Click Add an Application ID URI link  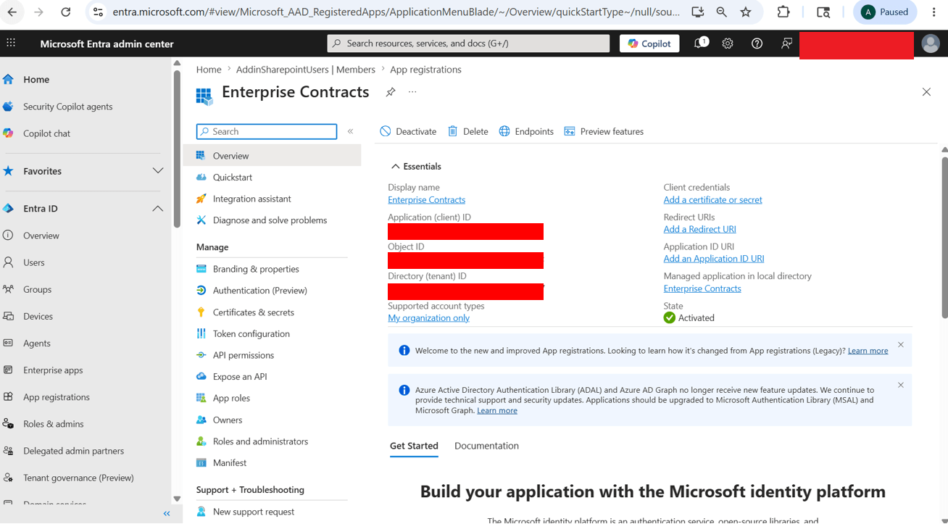click(714, 259)
